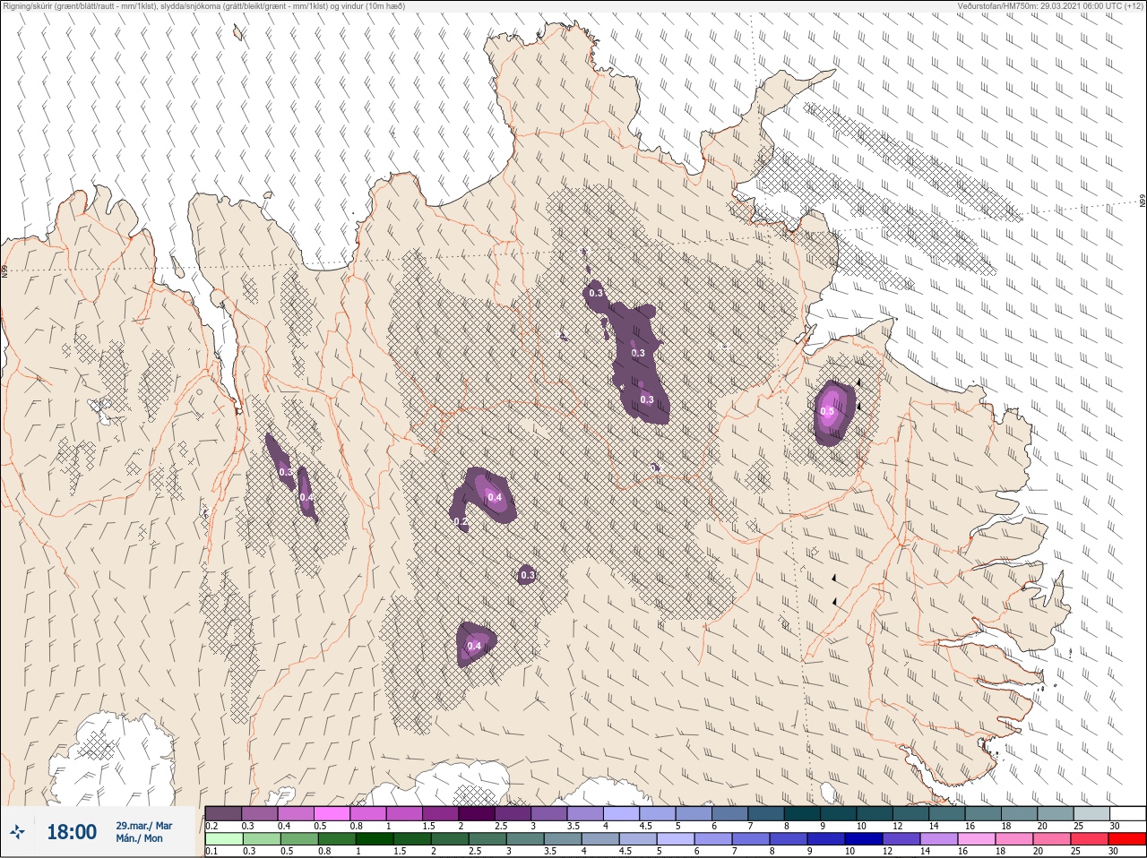This screenshot has height=858, width=1147.
Task: Click the dark green rain legend swatch starting at 1
Action: point(375,839)
